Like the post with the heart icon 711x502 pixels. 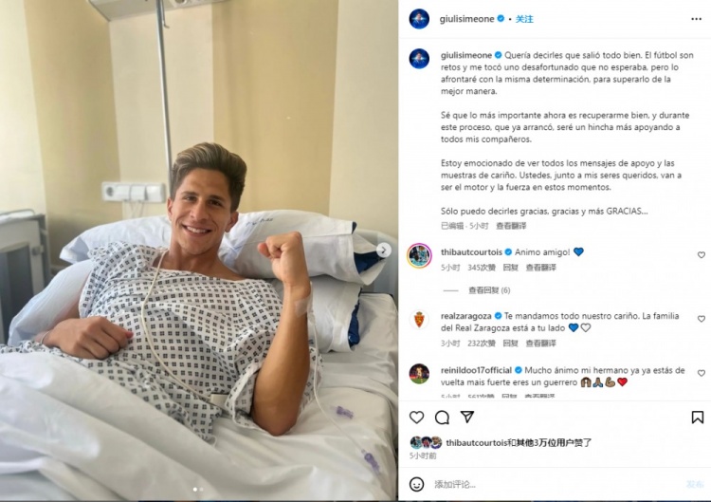[x=416, y=418]
